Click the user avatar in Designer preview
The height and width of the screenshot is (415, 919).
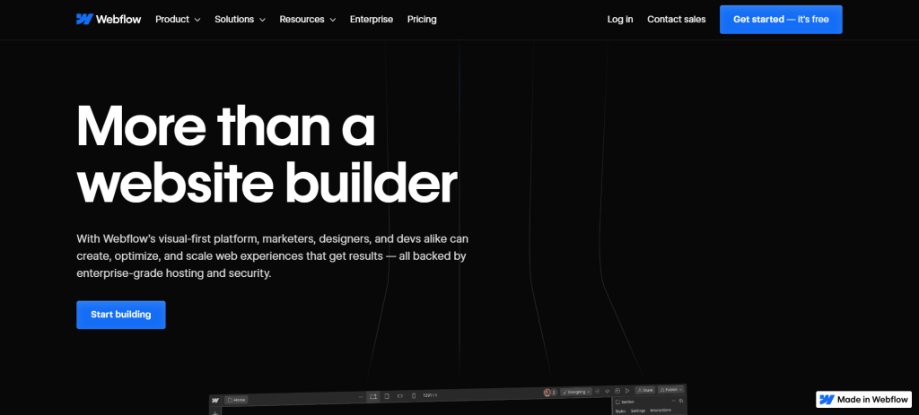547,393
